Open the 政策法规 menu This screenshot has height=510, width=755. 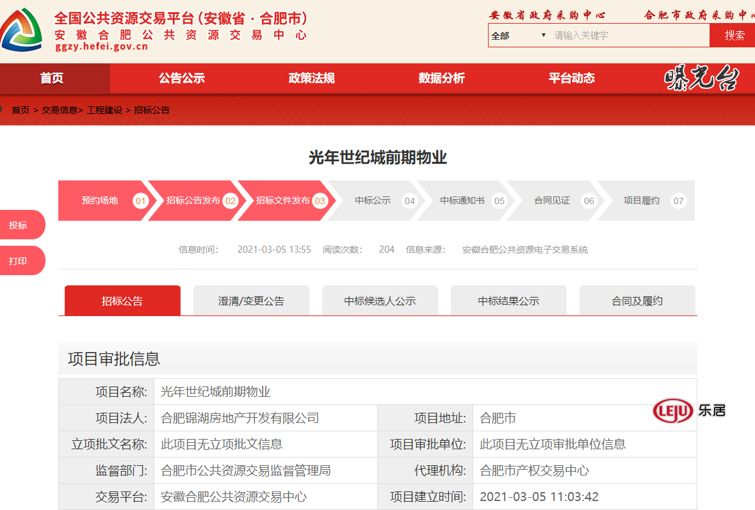[x=311, y=78]
